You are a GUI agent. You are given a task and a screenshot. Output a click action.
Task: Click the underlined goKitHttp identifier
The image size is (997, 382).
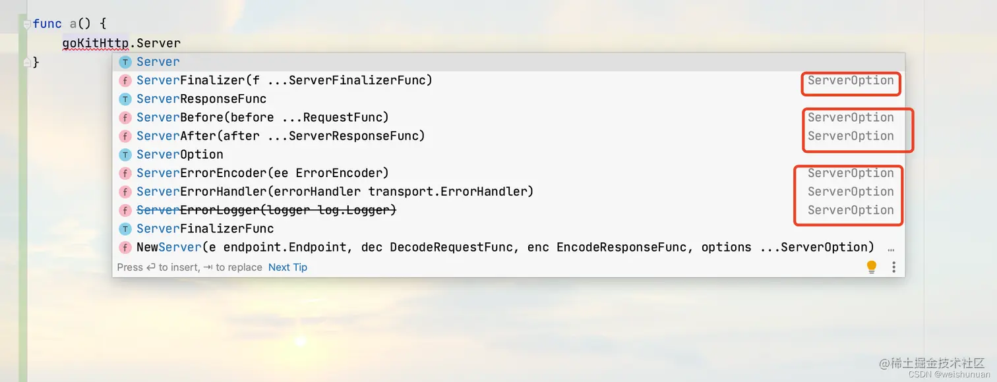[x=96, y=43]
